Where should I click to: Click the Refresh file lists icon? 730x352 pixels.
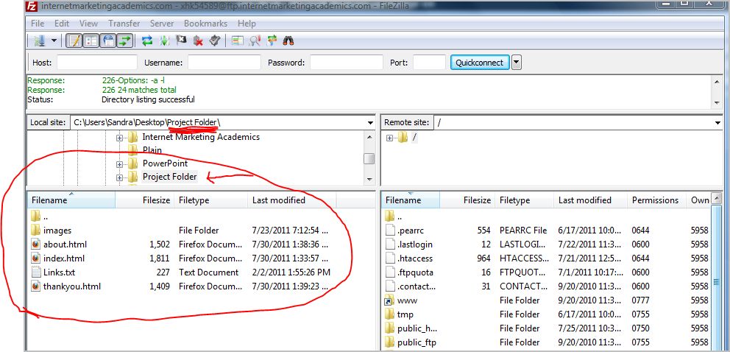(147, 41)
